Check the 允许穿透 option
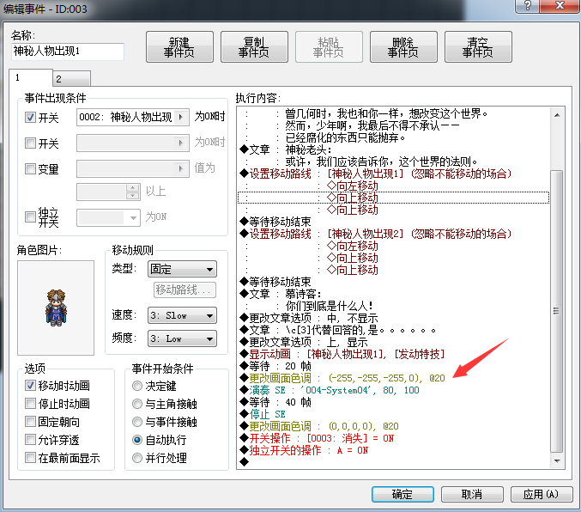 (30, 440)
